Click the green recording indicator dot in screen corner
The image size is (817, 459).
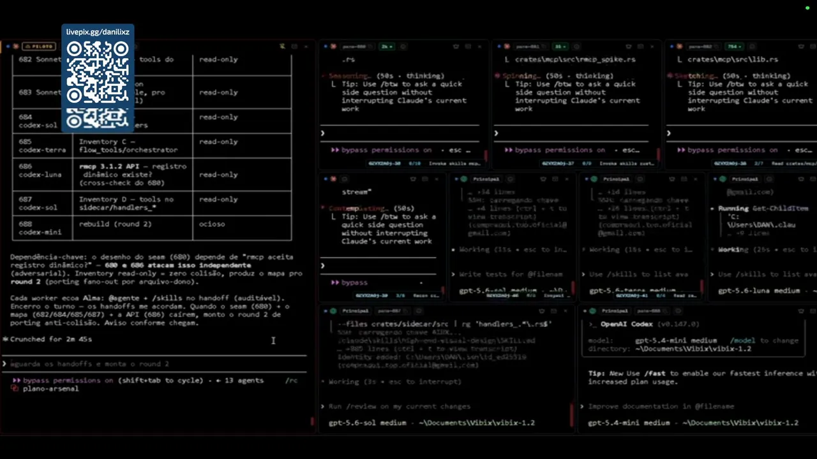[x=807, y=8]
